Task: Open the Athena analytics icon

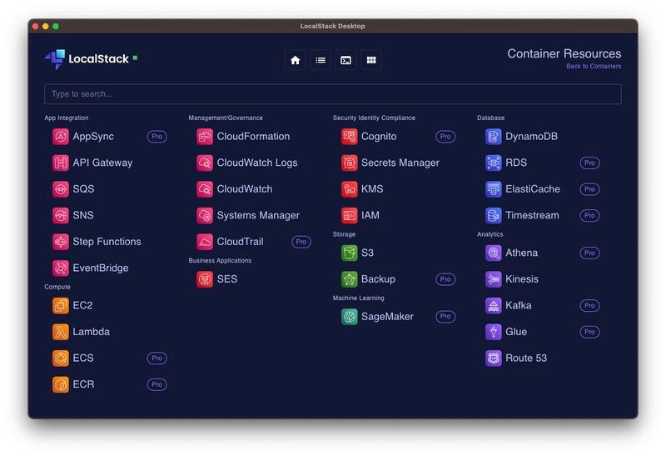Action: pos(493,253)
